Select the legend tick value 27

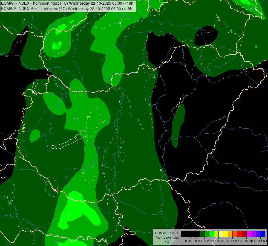pos(209,241)
